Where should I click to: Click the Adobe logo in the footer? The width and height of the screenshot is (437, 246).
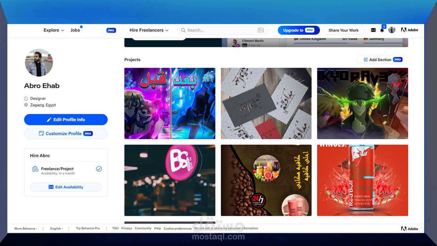(x=409, y=229)
